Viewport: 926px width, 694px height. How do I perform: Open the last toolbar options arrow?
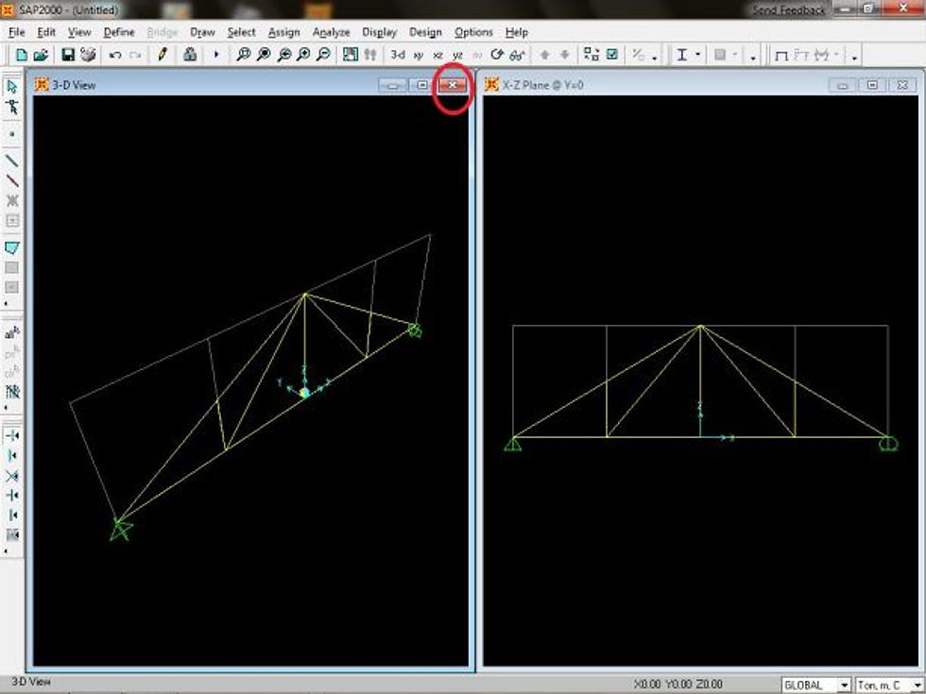point(854,57)
